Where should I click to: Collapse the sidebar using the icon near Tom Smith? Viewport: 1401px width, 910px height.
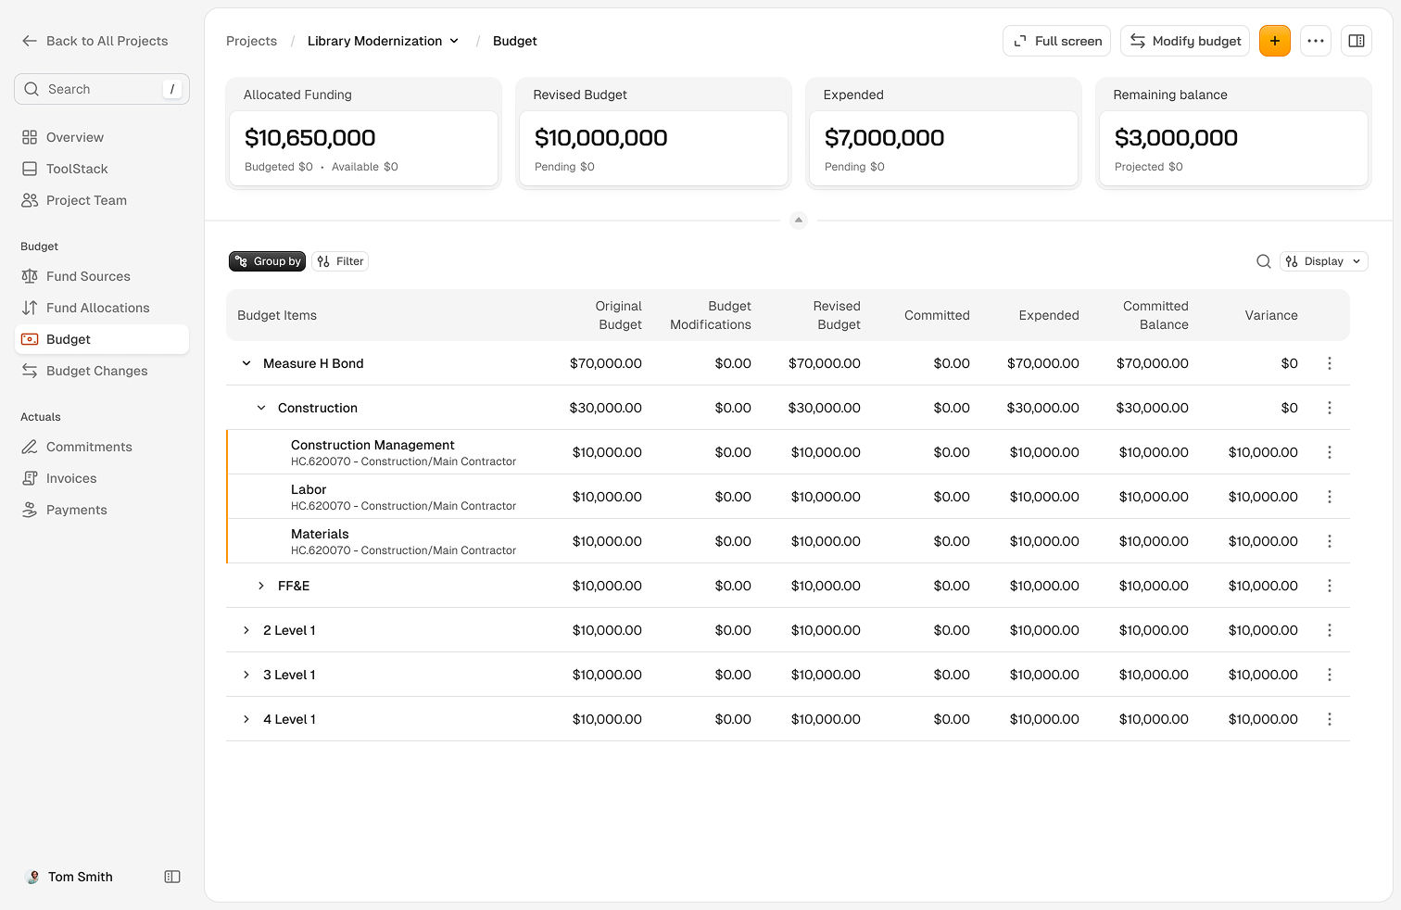[171, 877]
